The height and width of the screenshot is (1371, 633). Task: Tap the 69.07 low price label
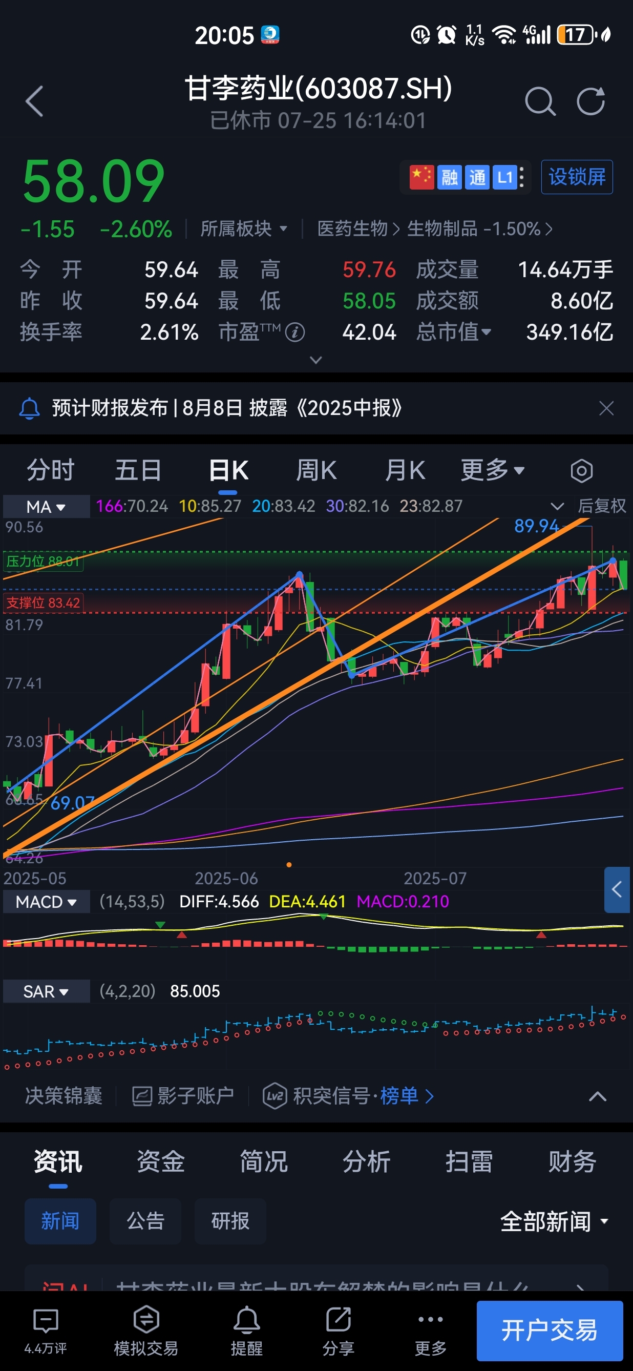pyautogui.click(x=72, y=803)
